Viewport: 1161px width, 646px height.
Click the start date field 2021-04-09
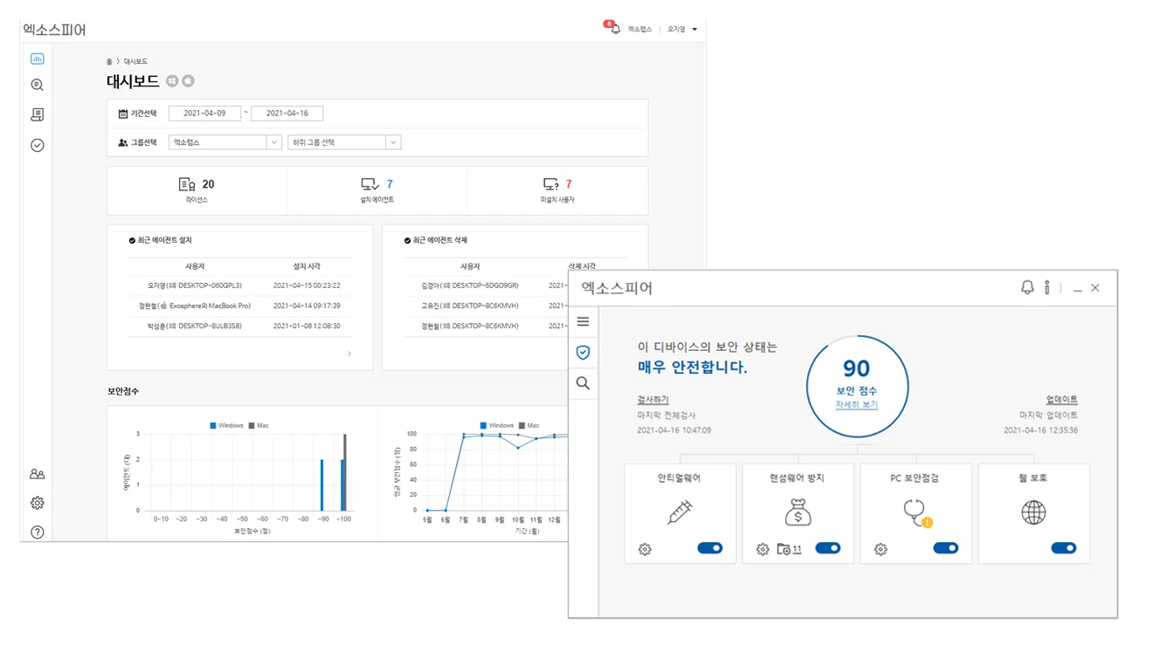(x=204, y=113)
